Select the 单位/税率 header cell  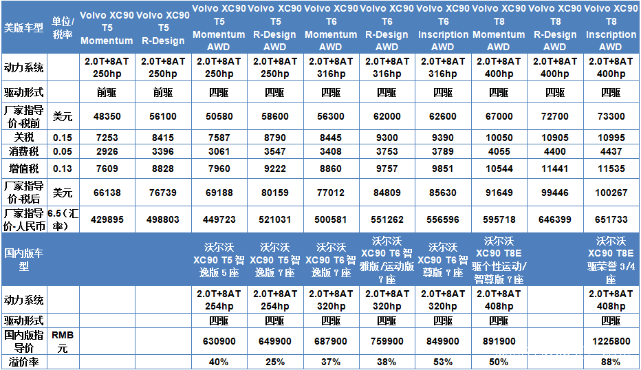(x=63, y=28)
